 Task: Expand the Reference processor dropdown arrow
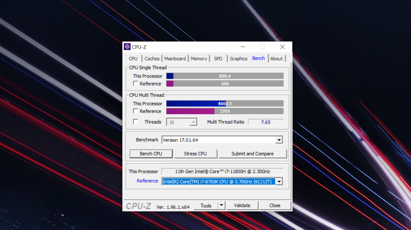point(279,181)
